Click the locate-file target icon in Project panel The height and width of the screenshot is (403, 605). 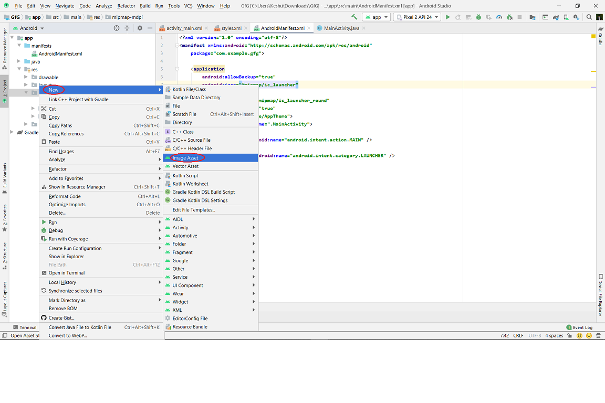coord(117,28)
